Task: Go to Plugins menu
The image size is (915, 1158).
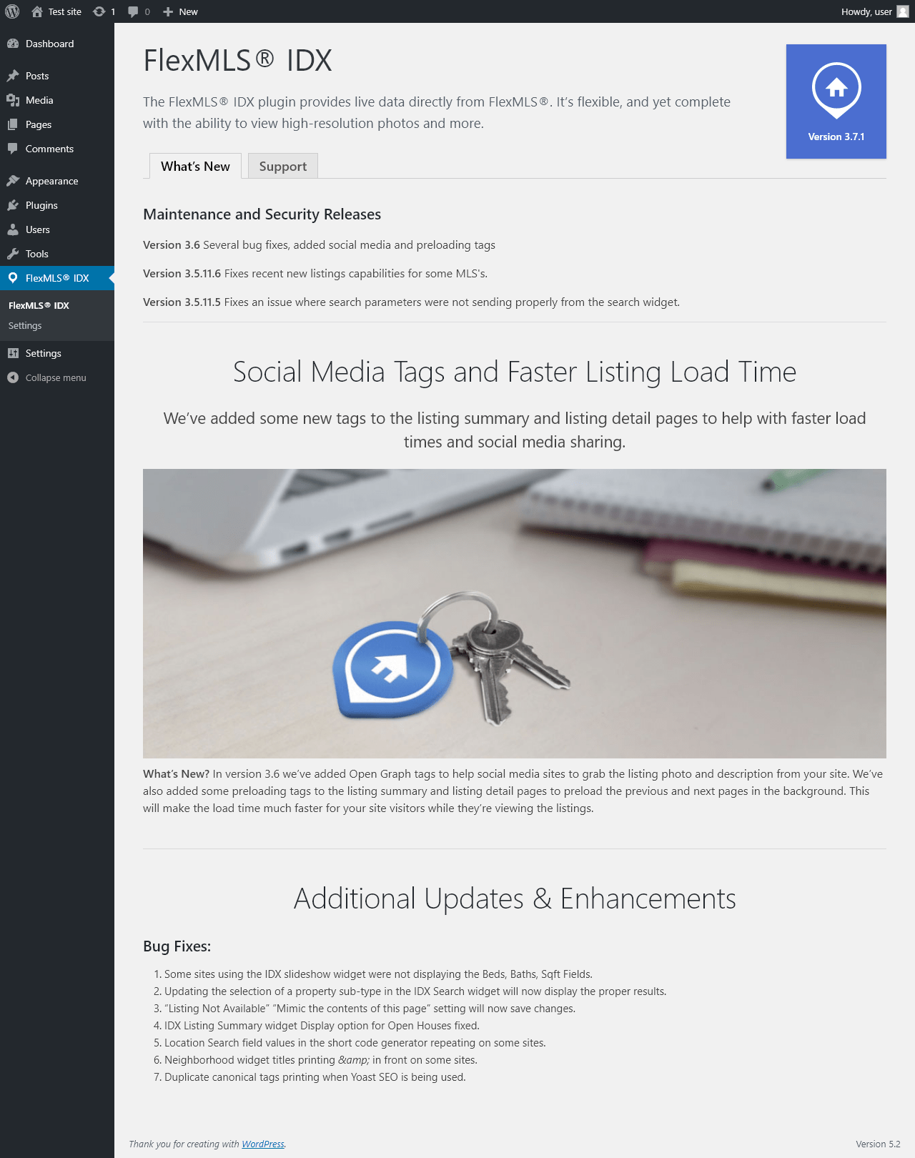Action: (x=57, y=205)
